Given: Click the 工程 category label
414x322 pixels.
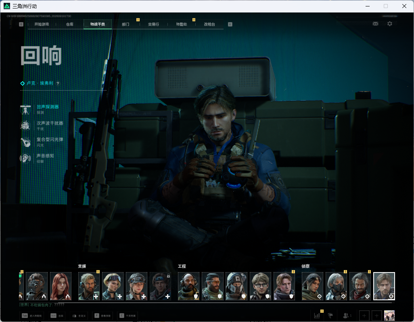Looking at the screenshot, I should [x=182, y=266].
